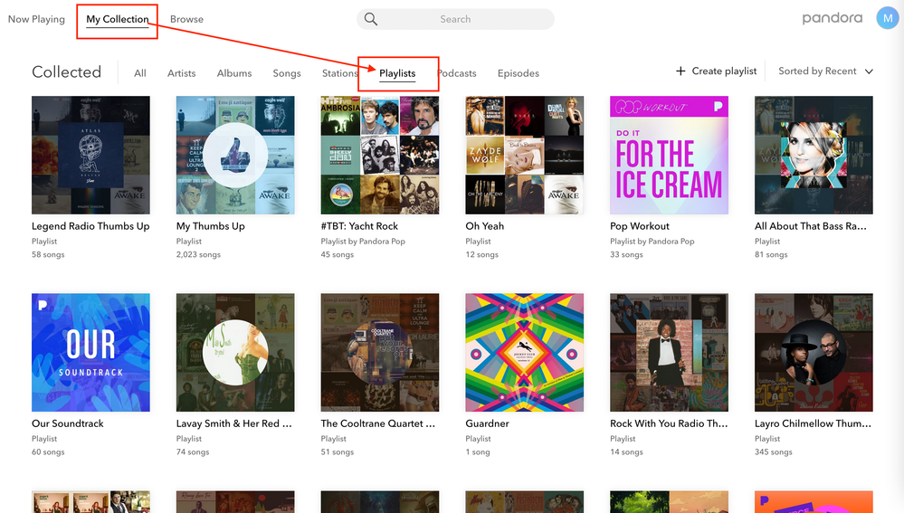
Task: Open the My Thumbs Up playlist title
Action: pos(210,226)
